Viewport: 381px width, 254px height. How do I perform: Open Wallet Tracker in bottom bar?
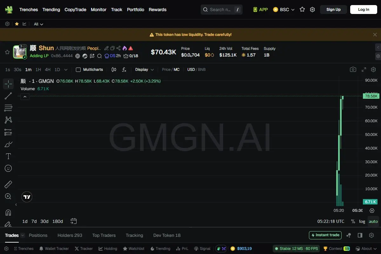(x=54, y=249)
